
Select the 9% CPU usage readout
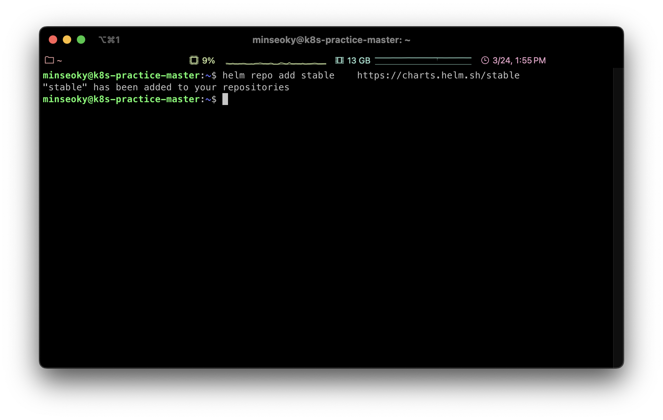(x=208, y=61)
